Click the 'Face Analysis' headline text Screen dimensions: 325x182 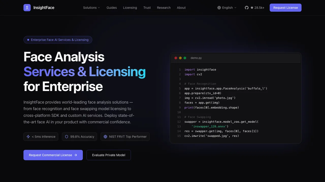click(x=64, y=57)
